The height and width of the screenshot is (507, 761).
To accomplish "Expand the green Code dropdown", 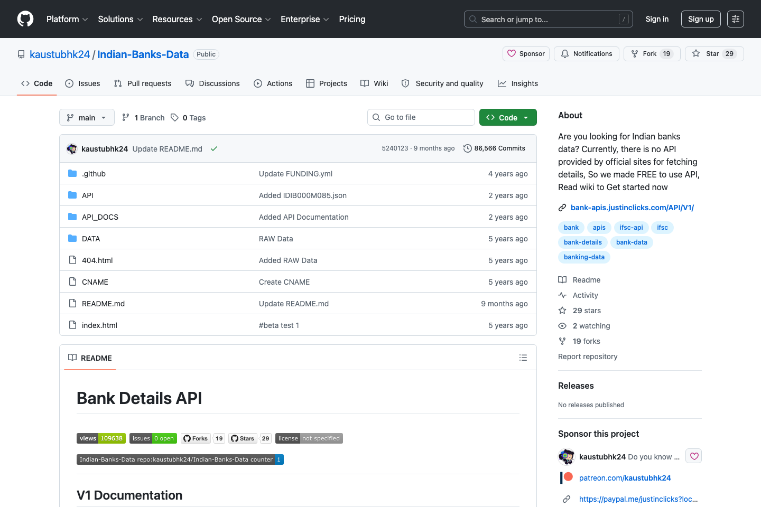I will pos(507,117).
